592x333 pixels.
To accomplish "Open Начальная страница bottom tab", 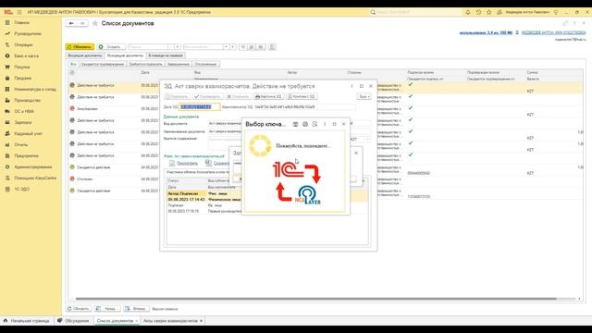I will coord(27,321).
